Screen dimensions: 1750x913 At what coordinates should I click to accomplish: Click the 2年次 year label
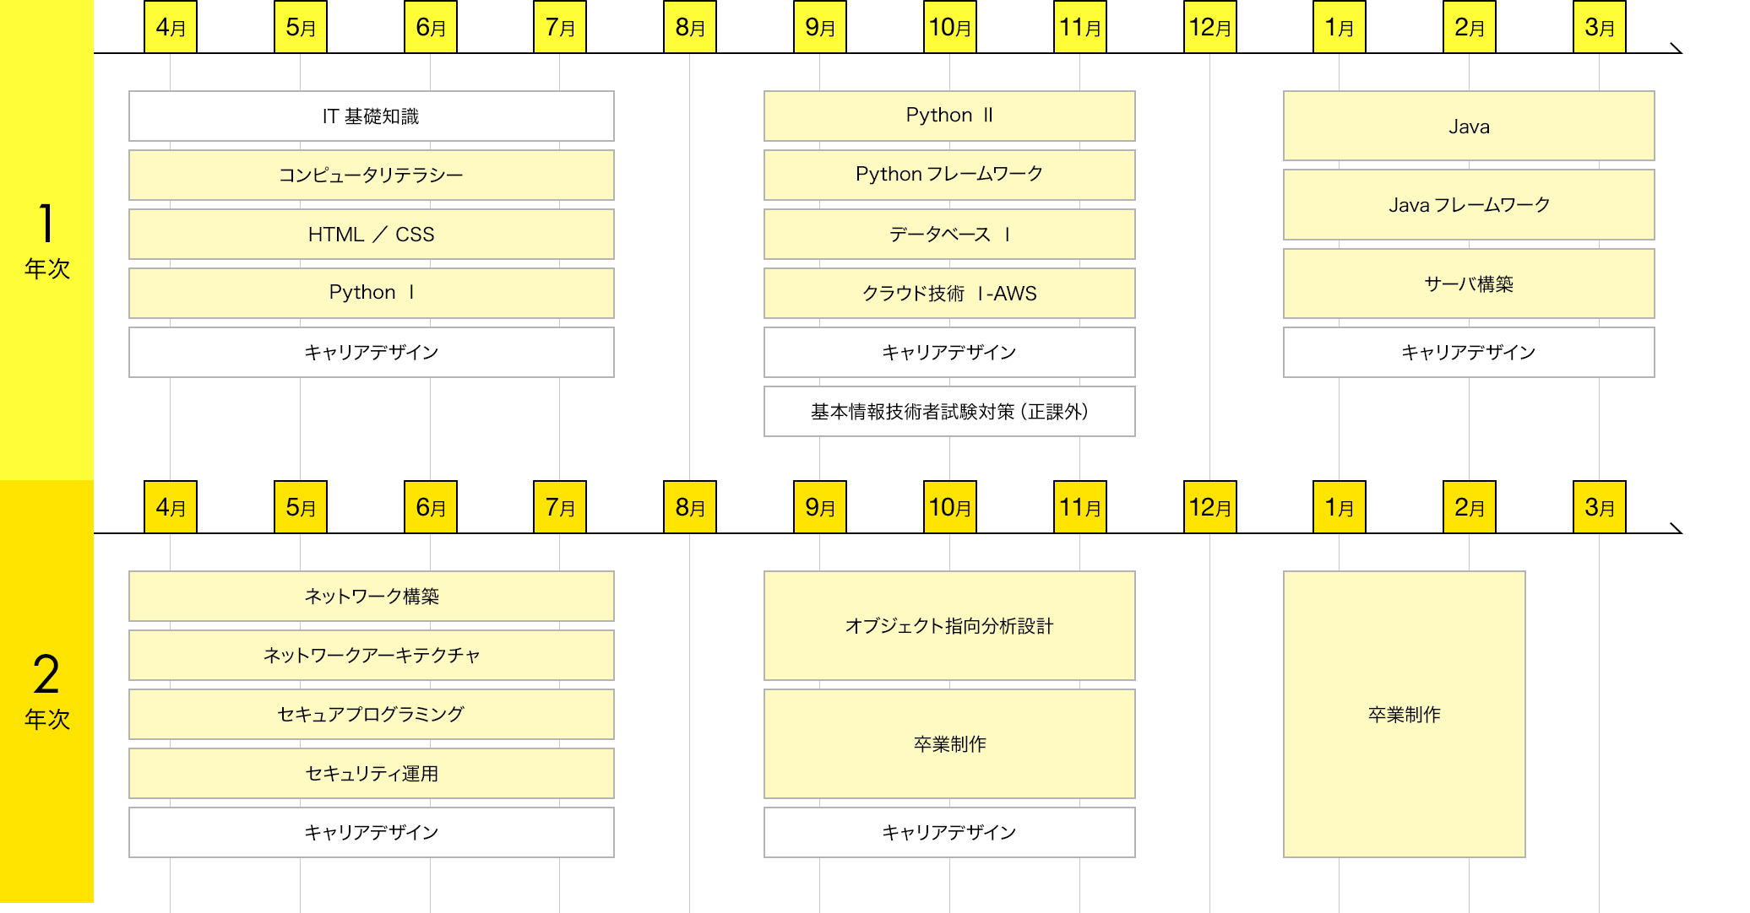click(x=46, y=692)
